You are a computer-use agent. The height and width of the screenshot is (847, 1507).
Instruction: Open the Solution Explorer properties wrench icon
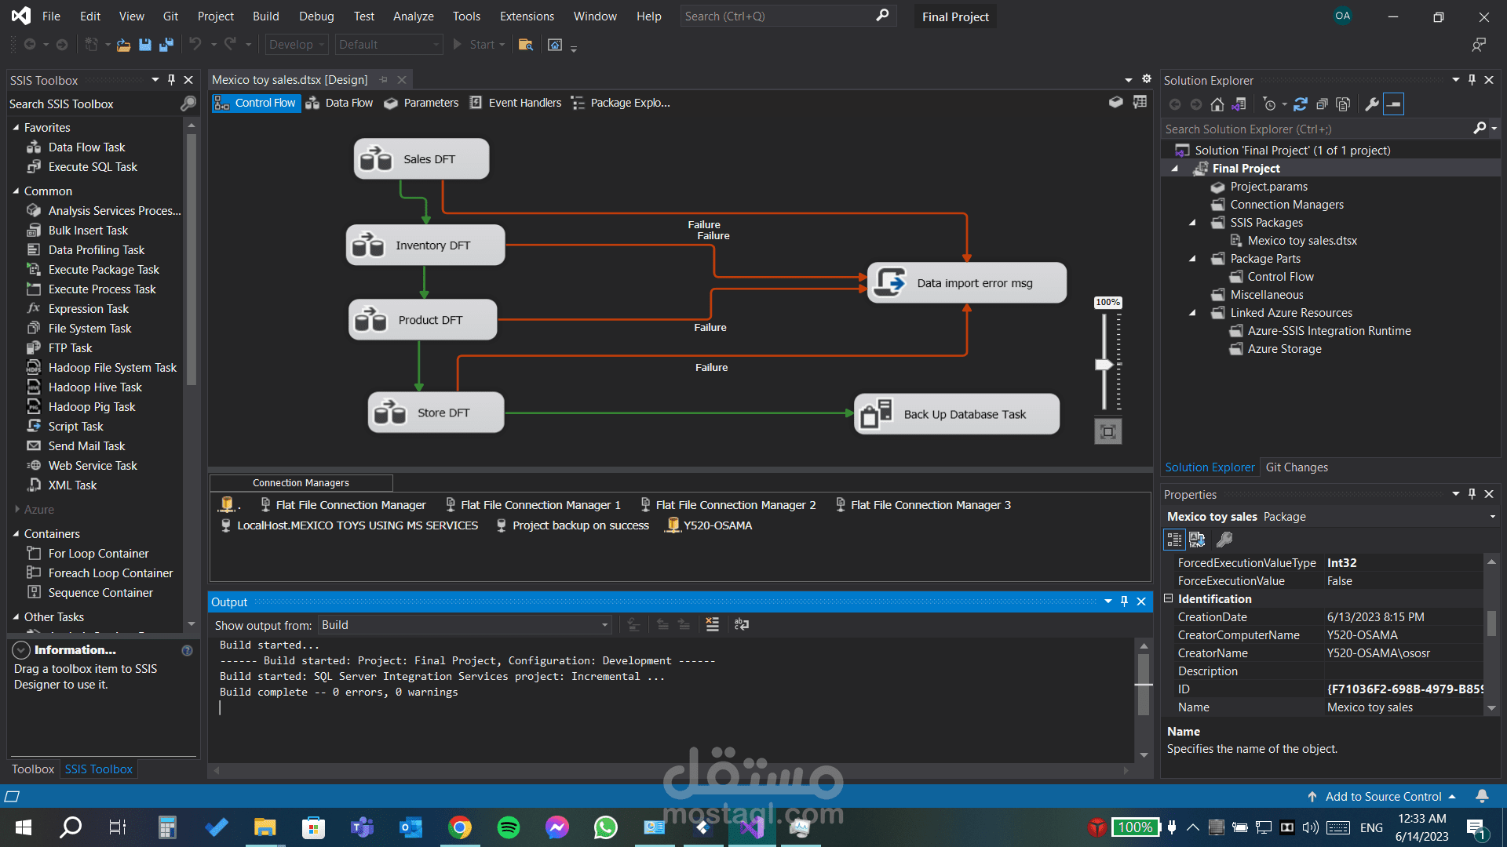pos(1372,104)
